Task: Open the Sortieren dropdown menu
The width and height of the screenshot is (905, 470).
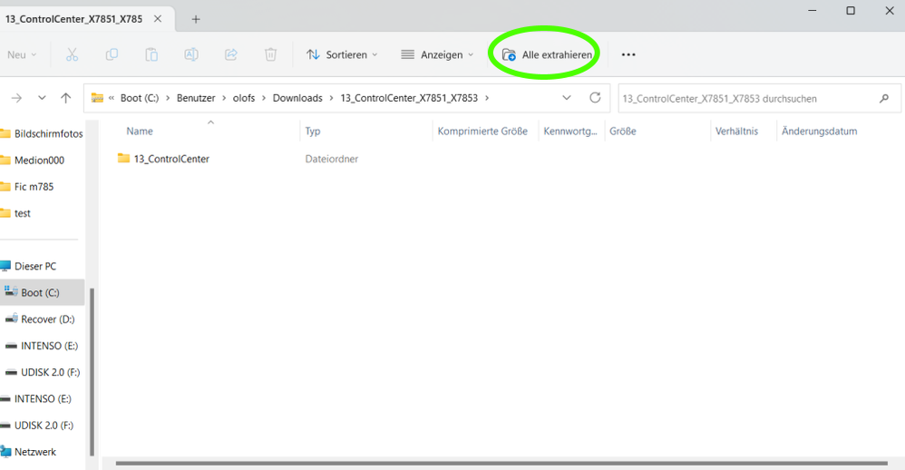Action: [342, 54]
